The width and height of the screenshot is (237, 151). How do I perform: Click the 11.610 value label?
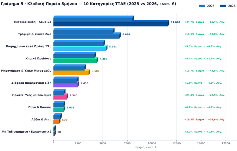point(175,22)
